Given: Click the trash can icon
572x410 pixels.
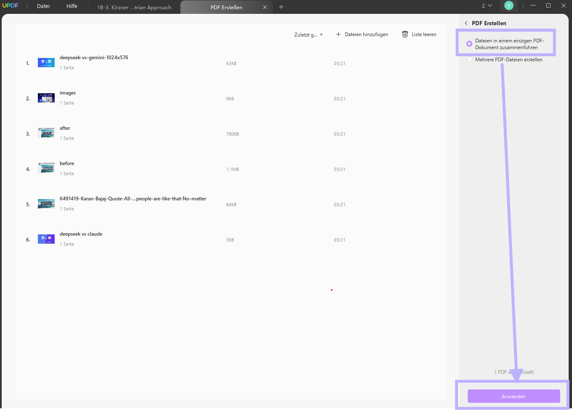Looking at the screenshot, I should pyautogui.click(x=405, y=34).
